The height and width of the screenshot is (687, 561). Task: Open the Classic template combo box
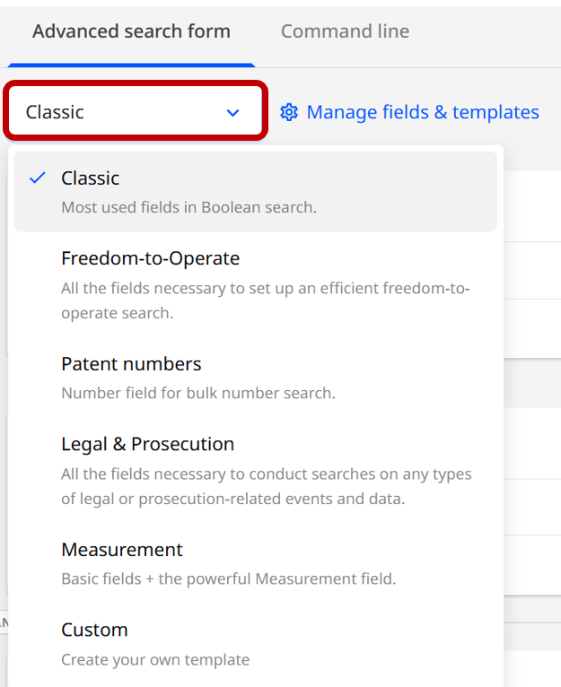135,112
